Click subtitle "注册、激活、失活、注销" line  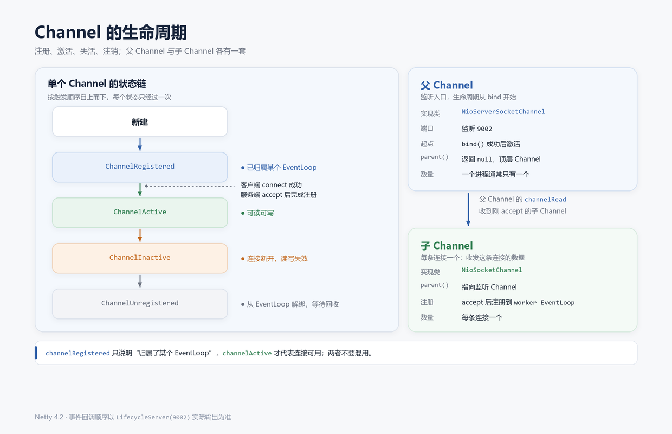[x=140, y=52]
